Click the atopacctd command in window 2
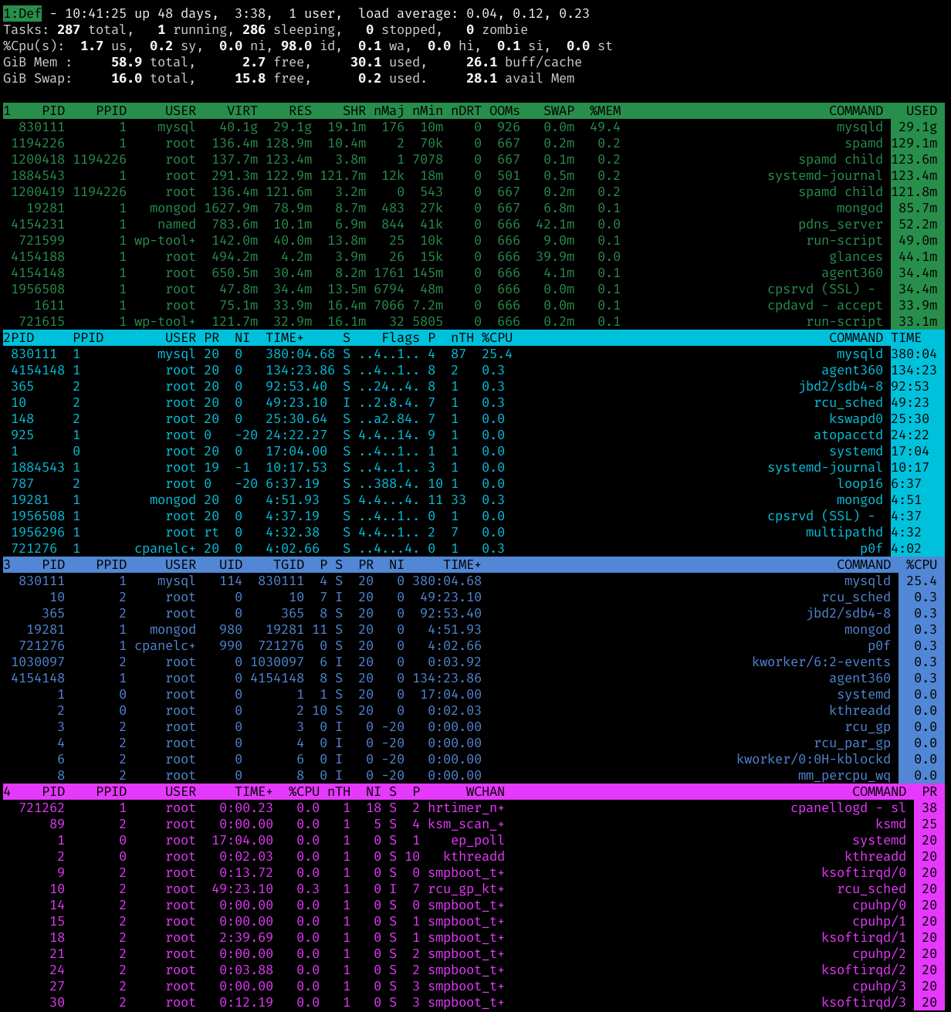Screen dimensions: 951x1012 coord(848,435)
